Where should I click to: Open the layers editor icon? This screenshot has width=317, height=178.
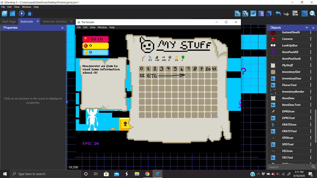[x=269, y=13]
